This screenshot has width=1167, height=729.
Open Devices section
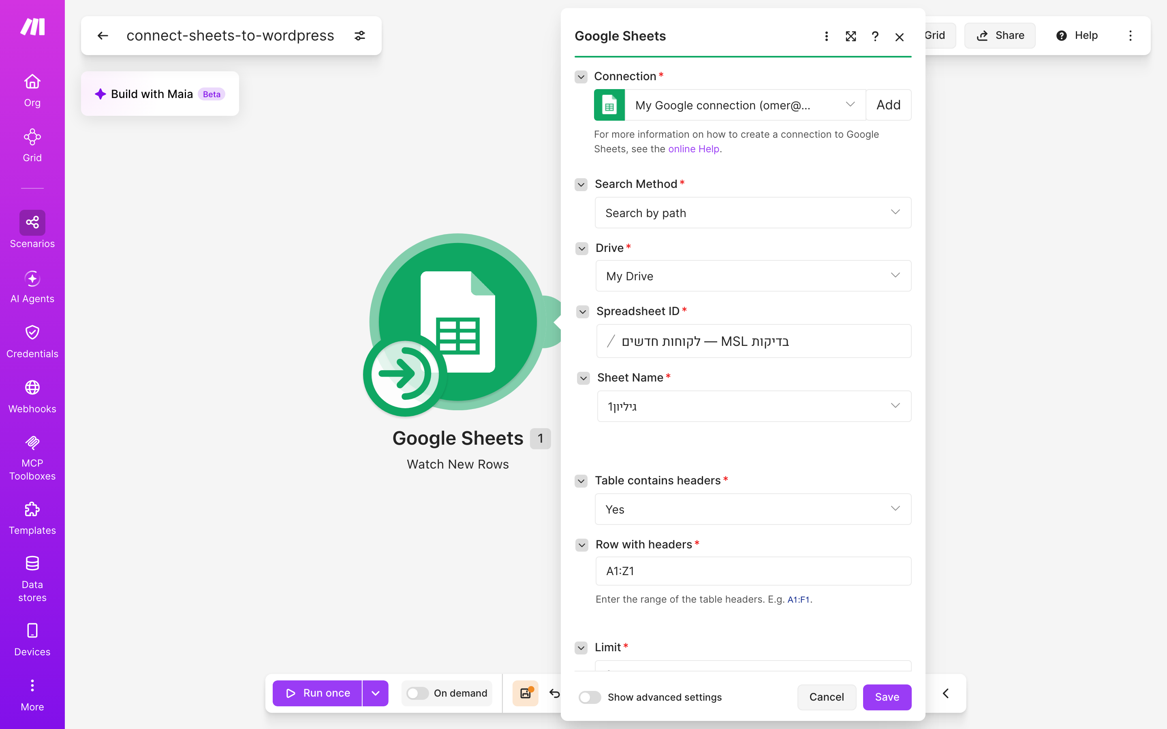32,640
